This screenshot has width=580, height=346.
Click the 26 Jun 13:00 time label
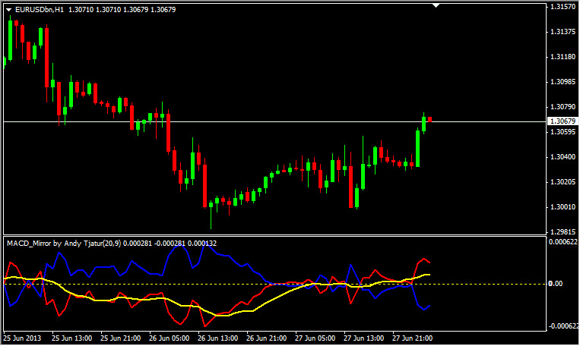click(218, 338)
